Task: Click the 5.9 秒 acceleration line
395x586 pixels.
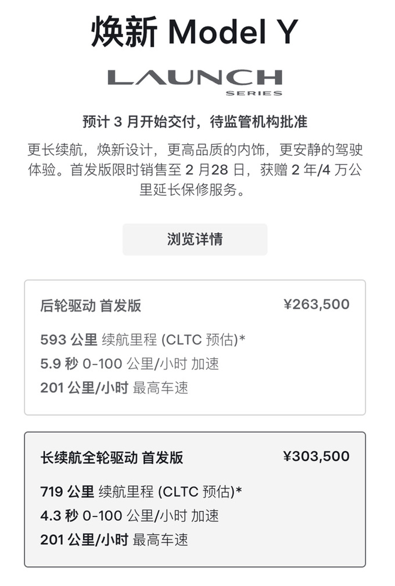Action: (x=130, y=364)
